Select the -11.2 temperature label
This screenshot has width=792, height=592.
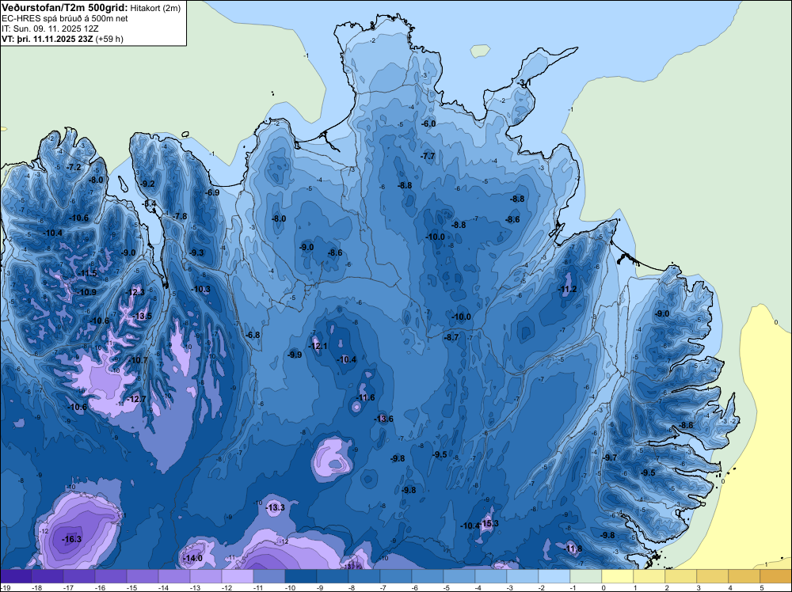[x=567, y=289]
